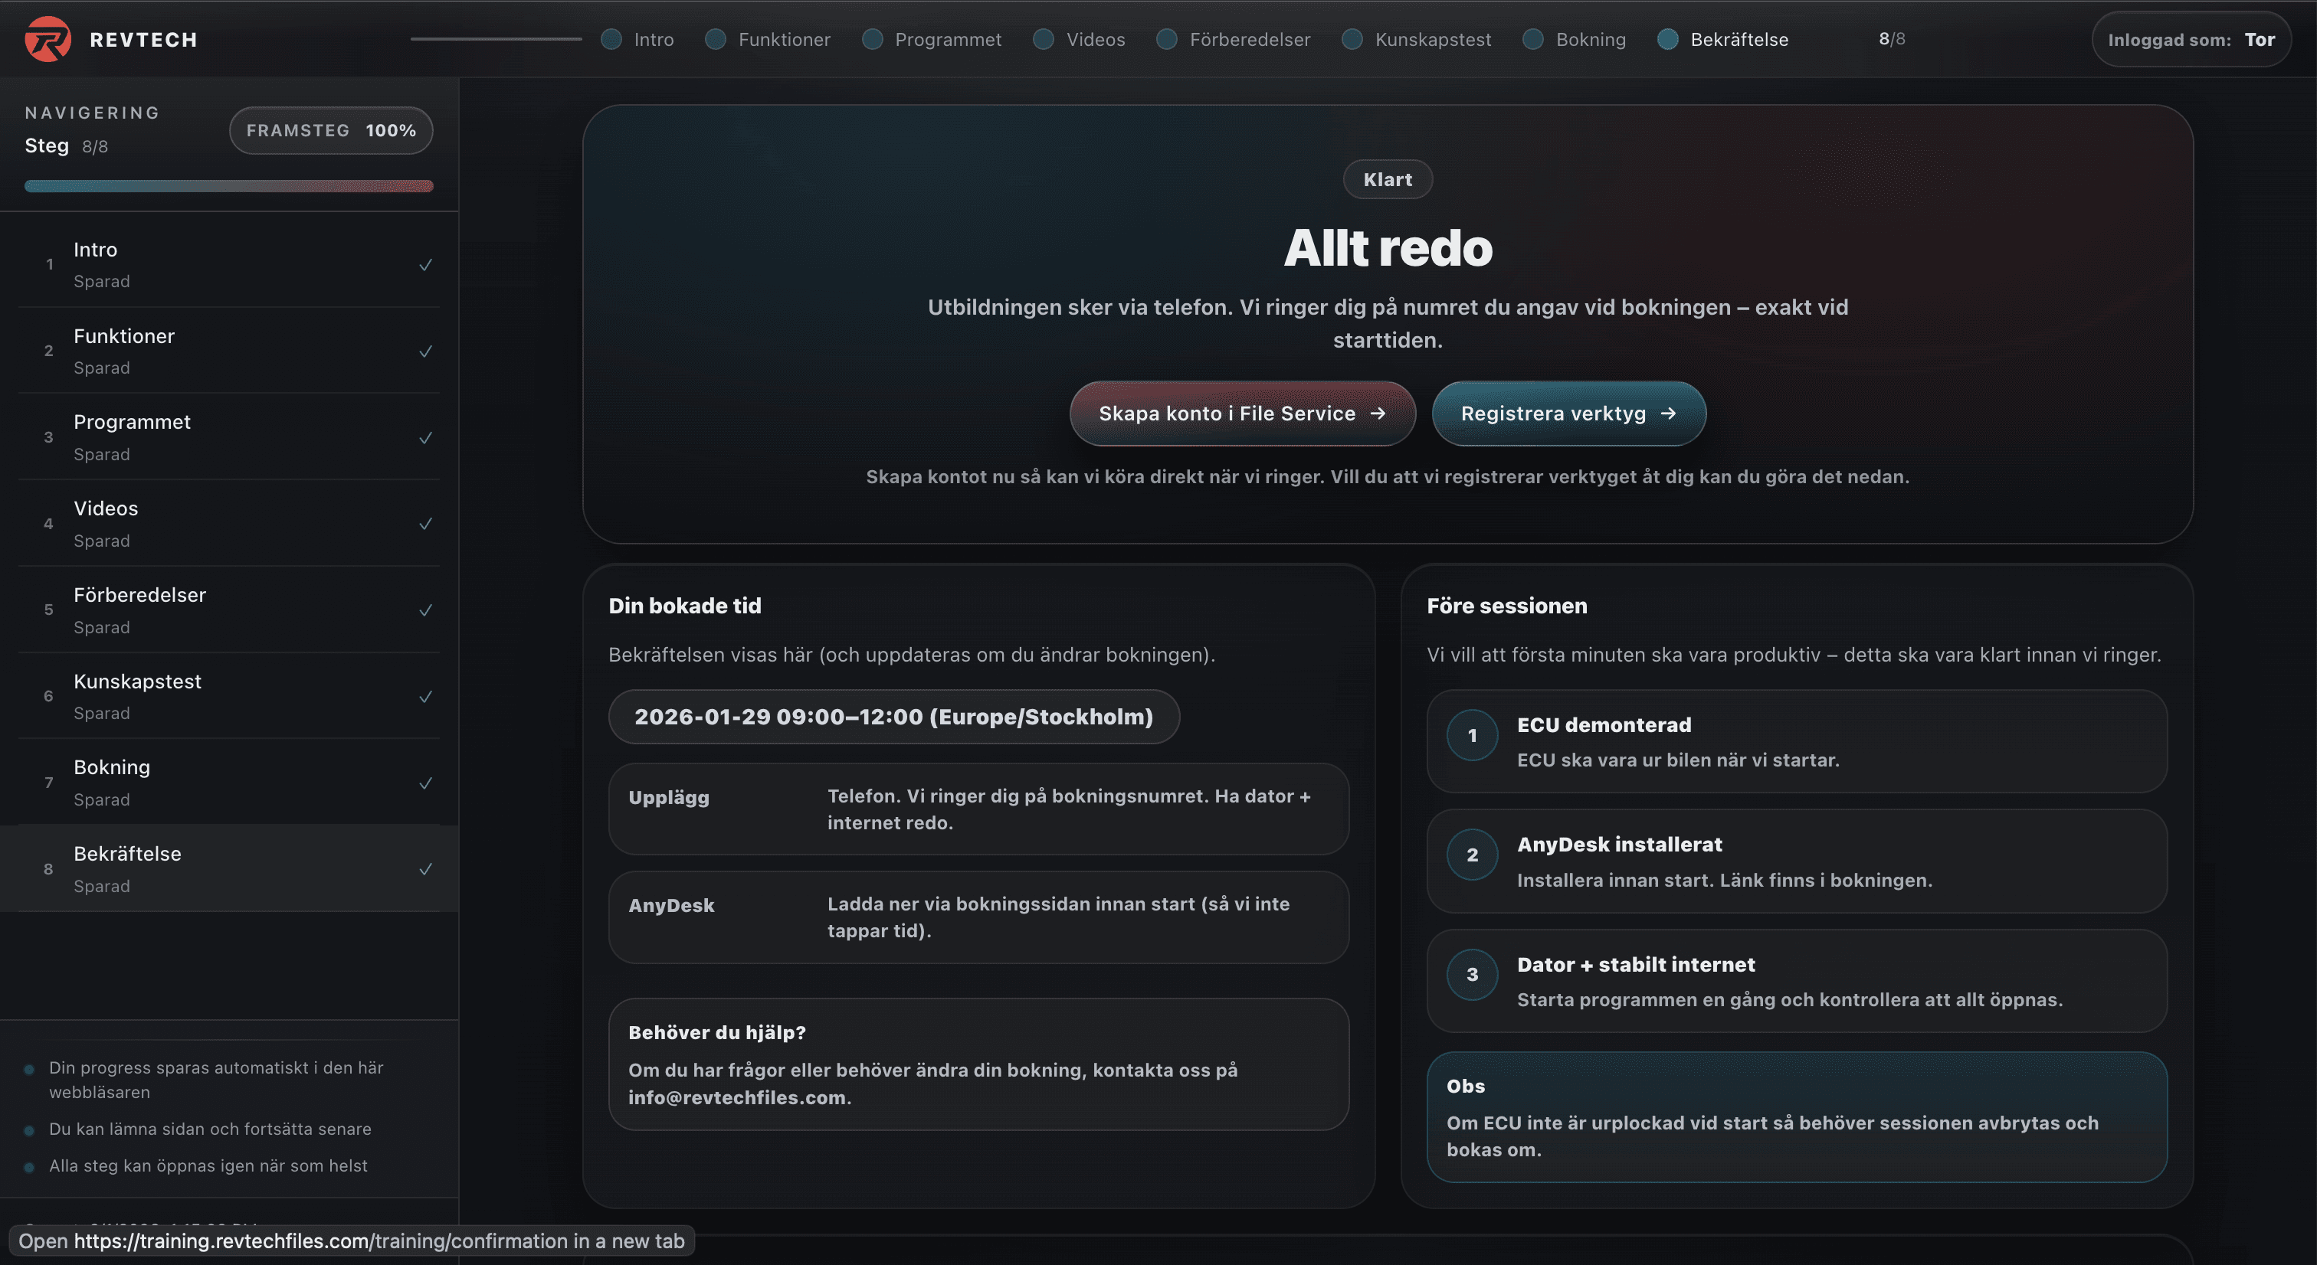Click Registrera verktyg button
The image size is (2317, 1265).
pos(1568,413)
